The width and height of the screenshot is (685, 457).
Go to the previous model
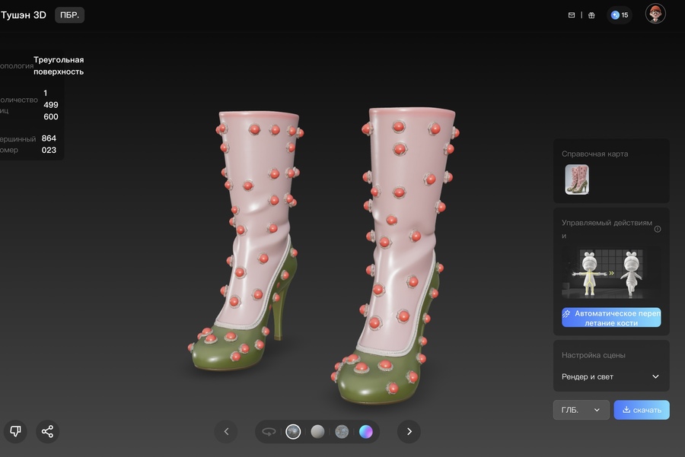(226, 432)
